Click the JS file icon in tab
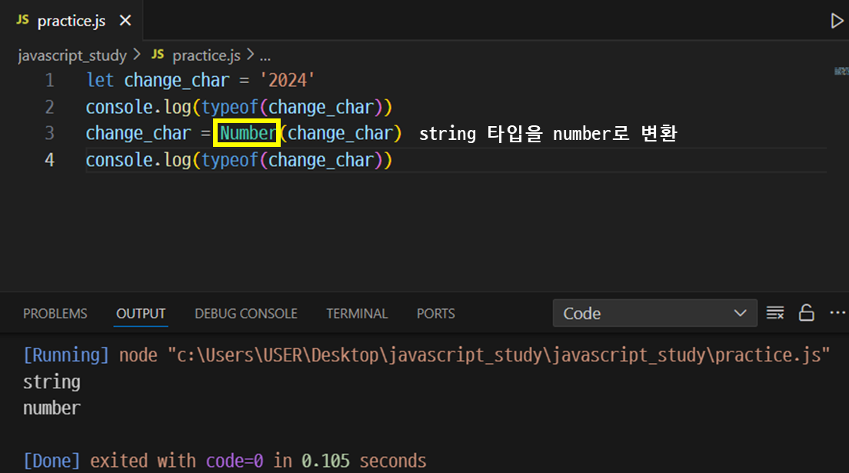This screenshot has height=473, width=849. point(22,20)
